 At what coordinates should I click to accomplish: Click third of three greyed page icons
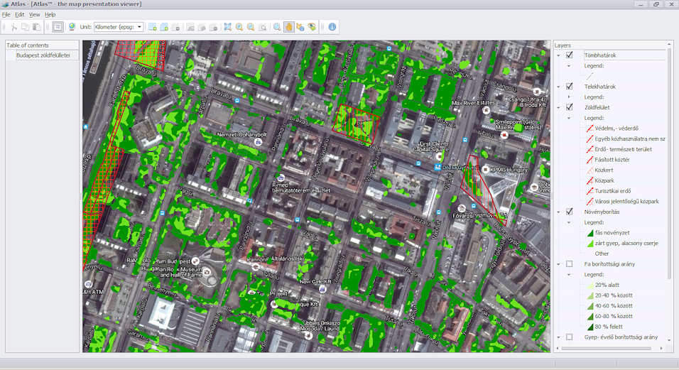point(214,27)
